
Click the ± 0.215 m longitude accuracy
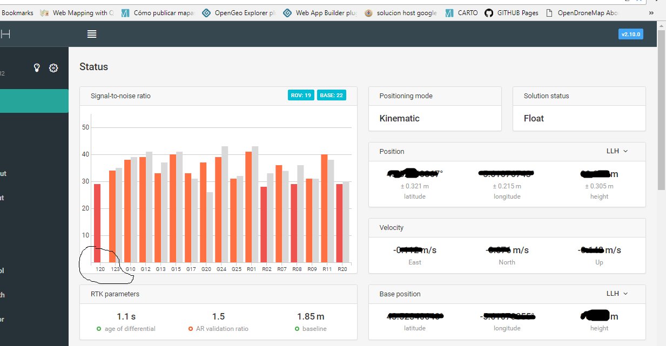(x=507, y=186)
